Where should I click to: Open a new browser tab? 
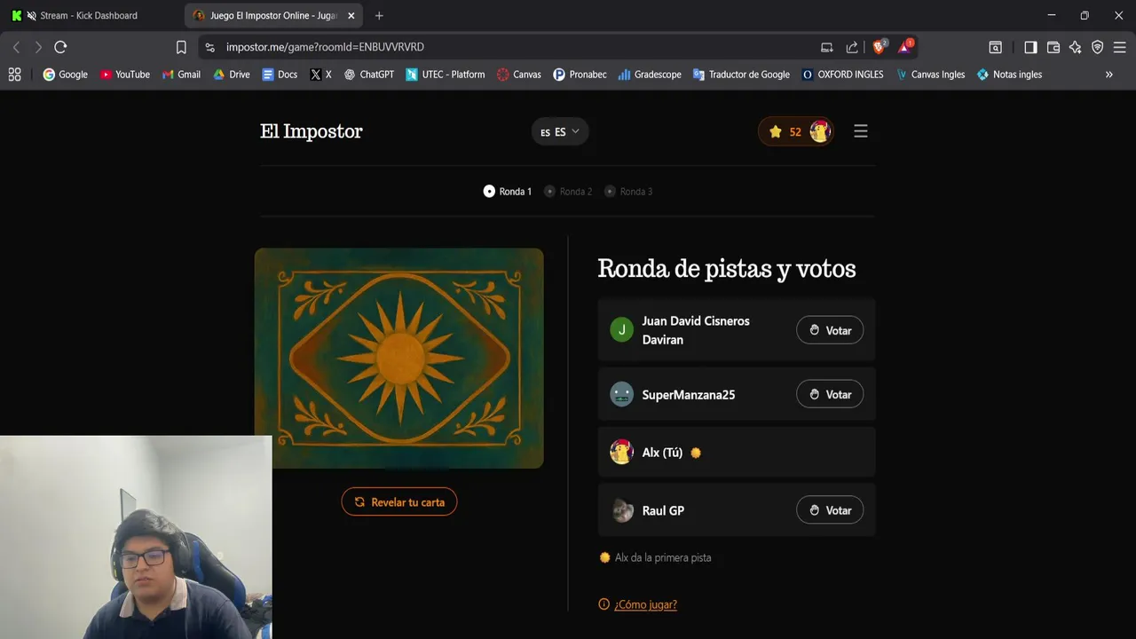[x=379, y=16]
